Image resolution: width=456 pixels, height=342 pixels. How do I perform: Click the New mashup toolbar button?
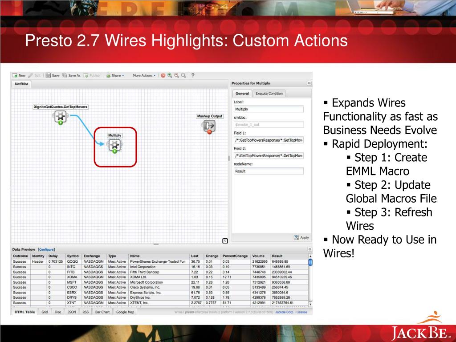point(19,75)
